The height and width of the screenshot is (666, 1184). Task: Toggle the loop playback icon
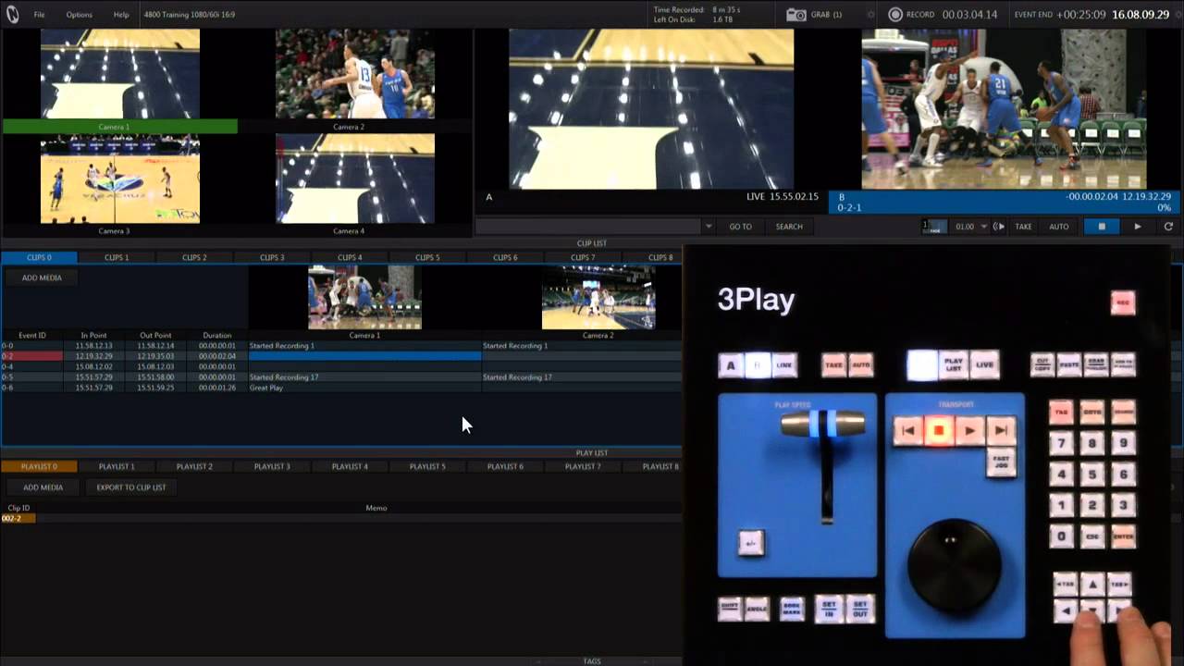pyautogui.click(x=1168, y=227)
